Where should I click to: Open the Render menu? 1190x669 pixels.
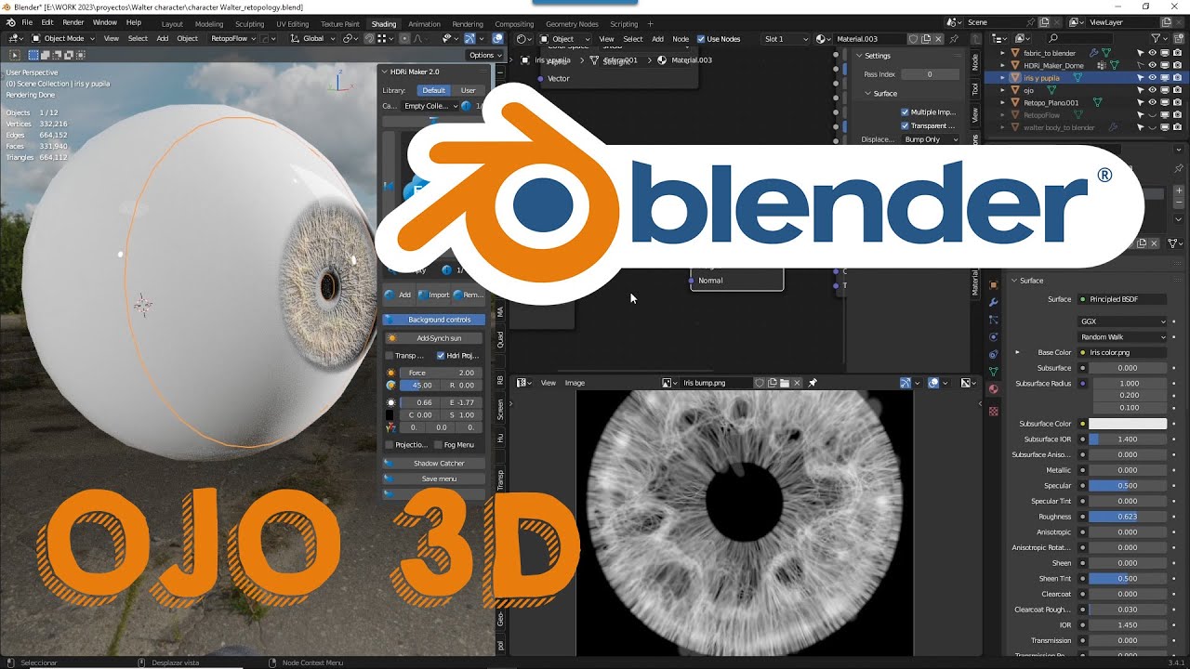73,22
